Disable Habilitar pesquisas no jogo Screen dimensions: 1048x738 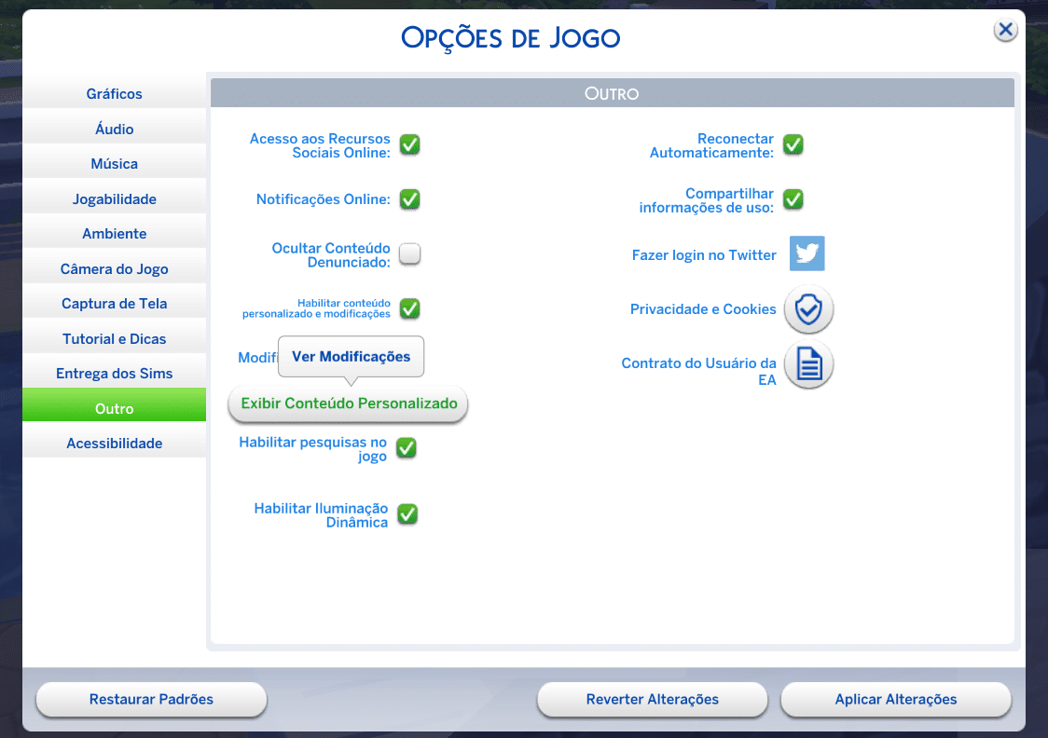406,448
